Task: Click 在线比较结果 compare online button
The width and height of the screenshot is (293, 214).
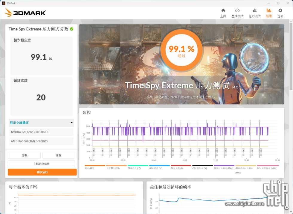Action: click(42, 163)
